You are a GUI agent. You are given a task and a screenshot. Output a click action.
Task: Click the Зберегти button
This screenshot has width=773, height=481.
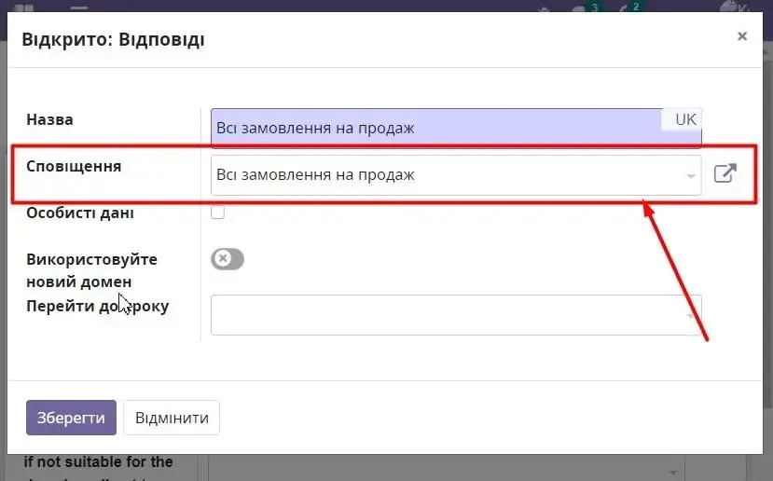click(71, 418)
